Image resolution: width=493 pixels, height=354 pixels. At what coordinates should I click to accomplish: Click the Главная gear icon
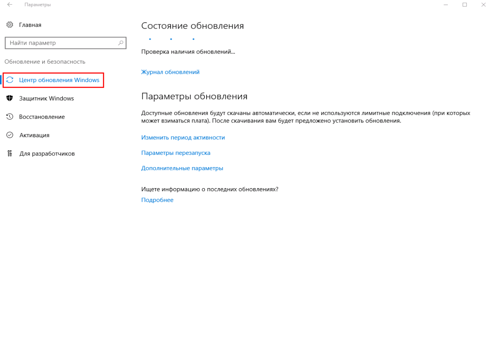pos(10,25)
